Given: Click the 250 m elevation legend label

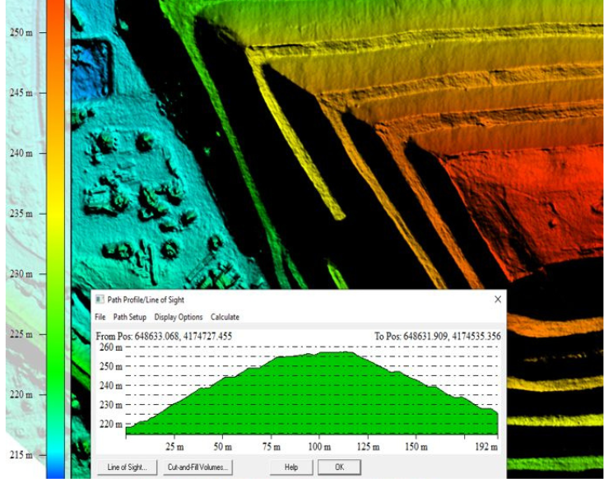Looking at the screenshot, I should [21, 32].
